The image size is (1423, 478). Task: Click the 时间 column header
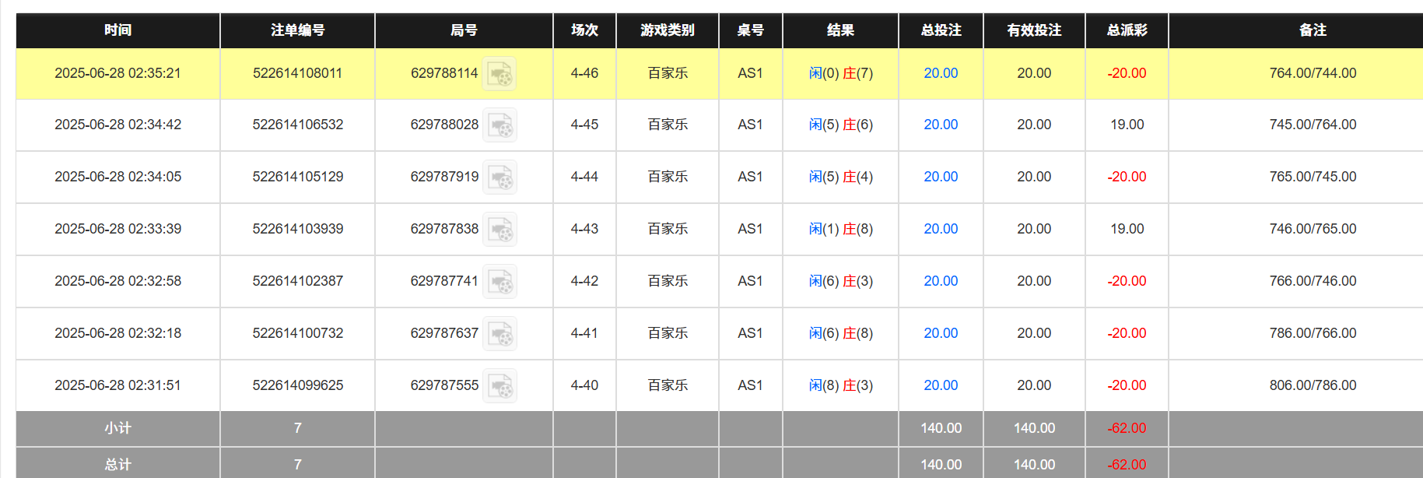(x=117, y=30)
